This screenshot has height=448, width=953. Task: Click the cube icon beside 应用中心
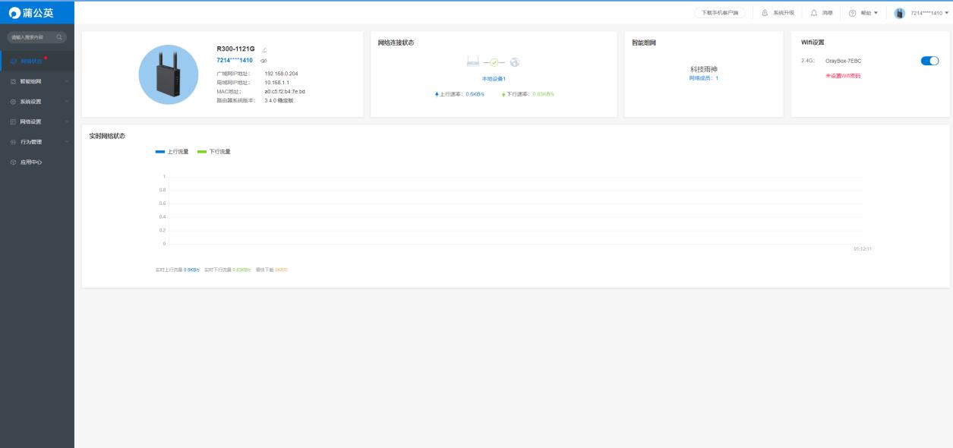point(13,162)
